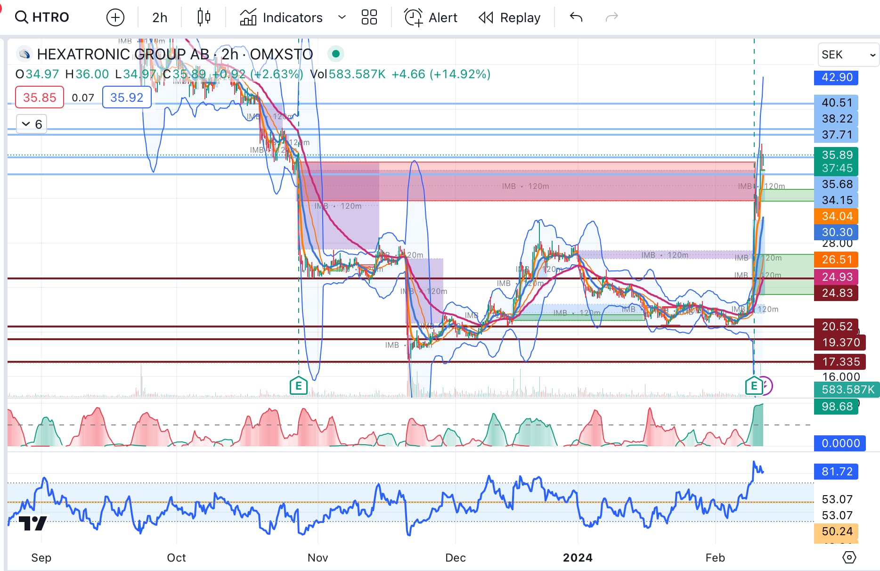Select the 40.51 price level label

coord(836,103)
